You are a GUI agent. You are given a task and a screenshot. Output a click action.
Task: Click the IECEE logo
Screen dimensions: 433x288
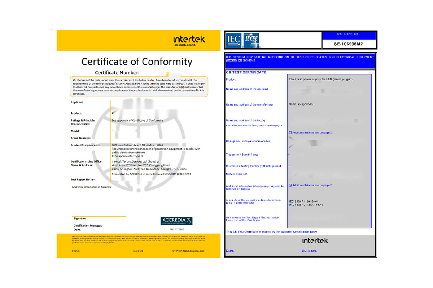252,40
